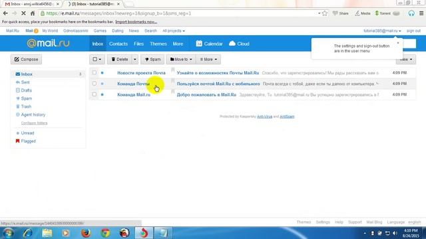
Task: Check the Команда Почты message checkbox
Action: (95, 84)
